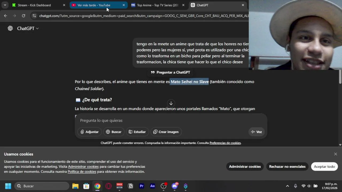This screenshot has height=192, width=342.
Task: Click the ChatGPT logo icon
Action: coord(10,28)
